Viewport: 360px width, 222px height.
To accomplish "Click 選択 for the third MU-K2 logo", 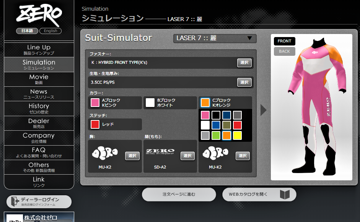I will (x=243, y=156).
